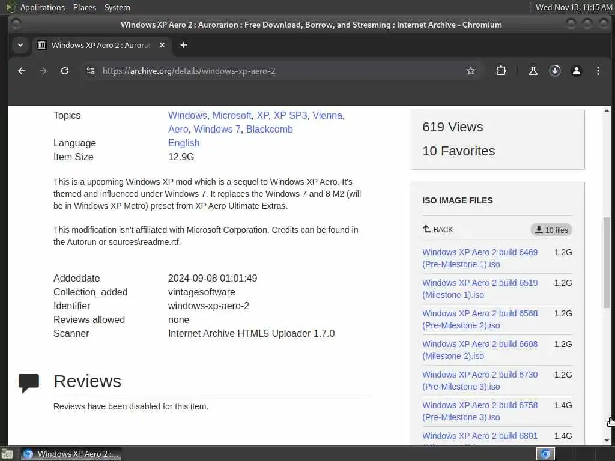Click the 619 Views text

coord(453,127)
